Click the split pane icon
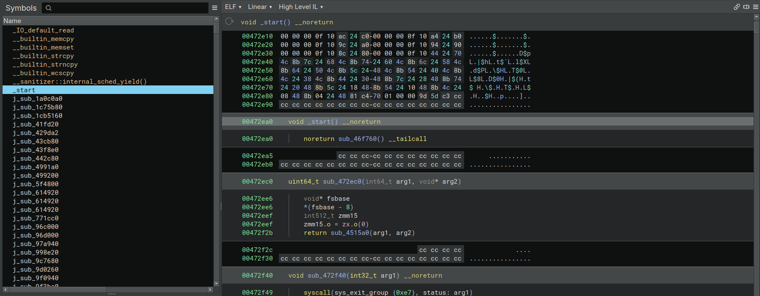The width and height of the screenshot is (760, 296). 746,7
